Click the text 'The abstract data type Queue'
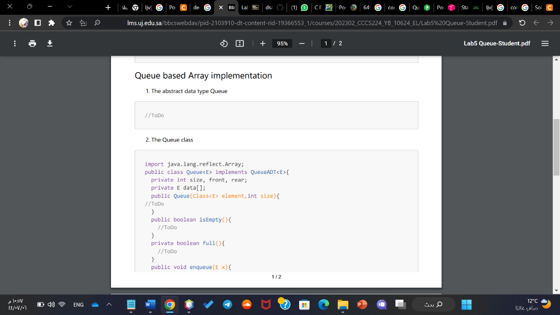 tap(189, 91)
